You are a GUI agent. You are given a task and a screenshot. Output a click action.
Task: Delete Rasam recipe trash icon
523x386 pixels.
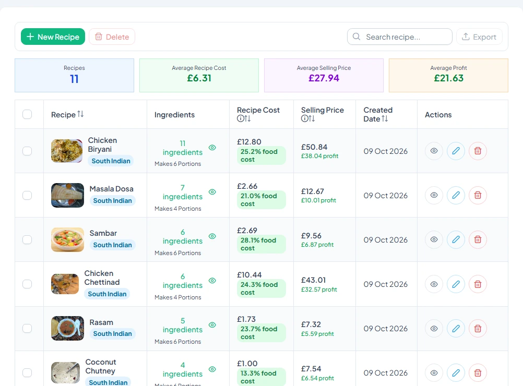click(478, 328)
